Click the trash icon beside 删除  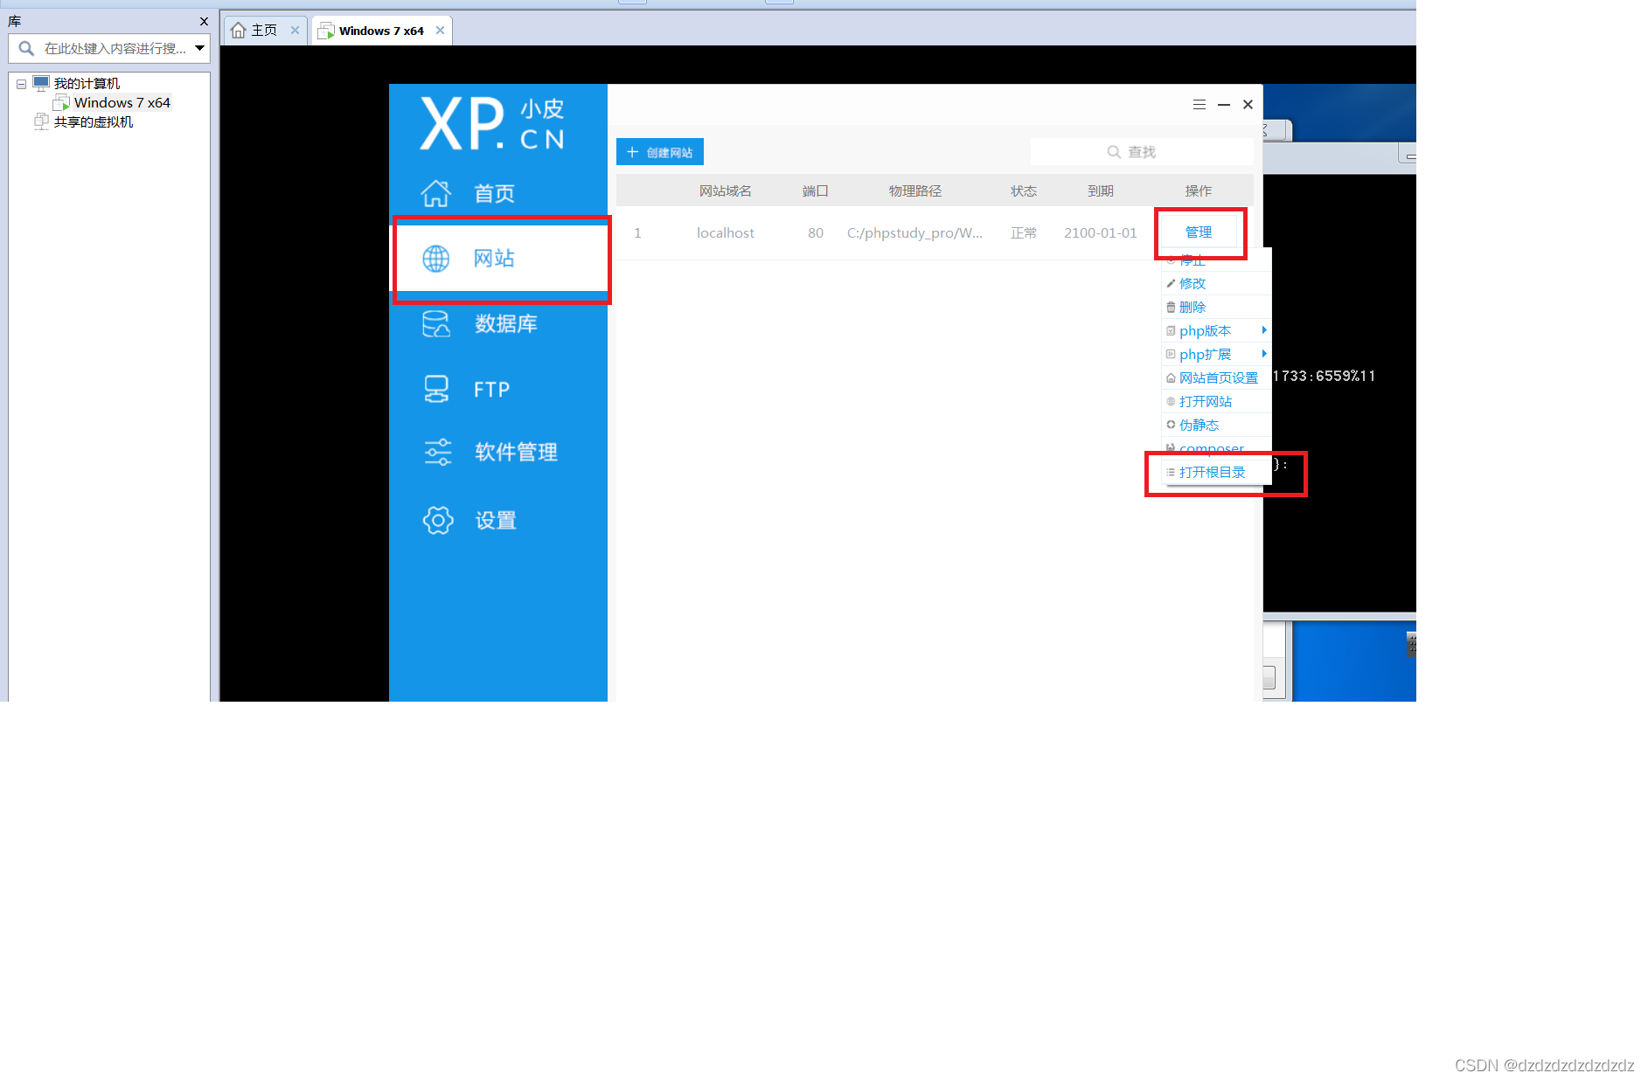coord(1171,307)
